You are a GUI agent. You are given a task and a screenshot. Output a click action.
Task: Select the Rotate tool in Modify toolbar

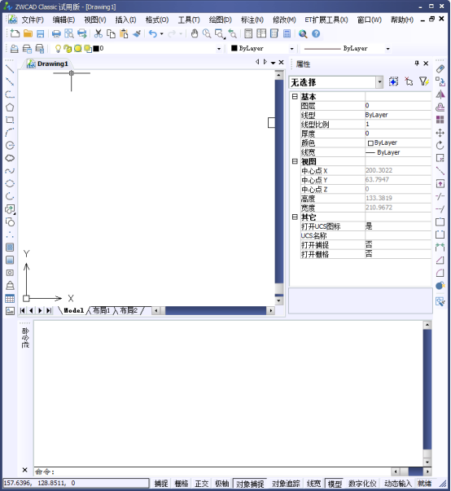coord(440,145)
